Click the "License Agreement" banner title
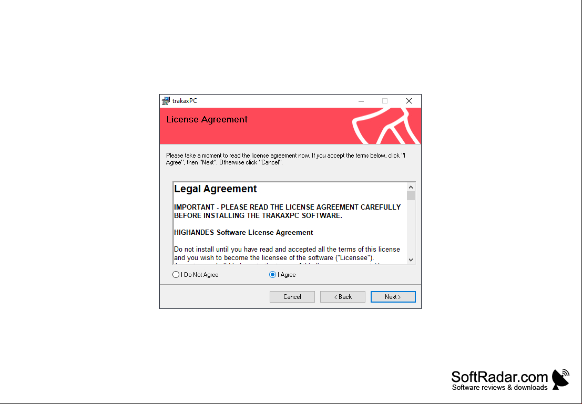Viewport: 582px width, 404px height. pos(207,119)
